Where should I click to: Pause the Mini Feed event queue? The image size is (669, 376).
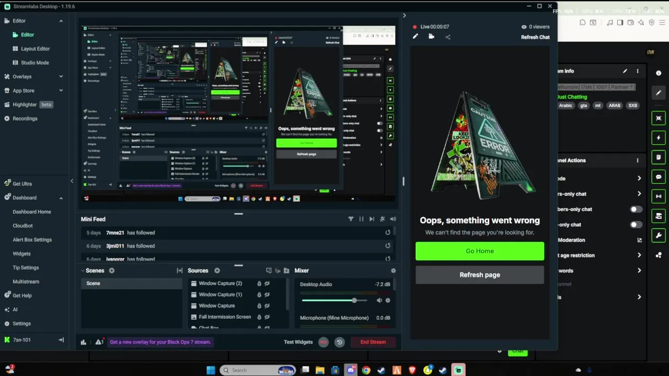coord(361,219)
